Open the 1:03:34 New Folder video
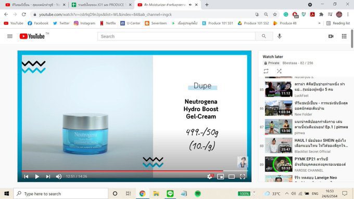Viewport: 354px width, 199px height. click(279, 108)
